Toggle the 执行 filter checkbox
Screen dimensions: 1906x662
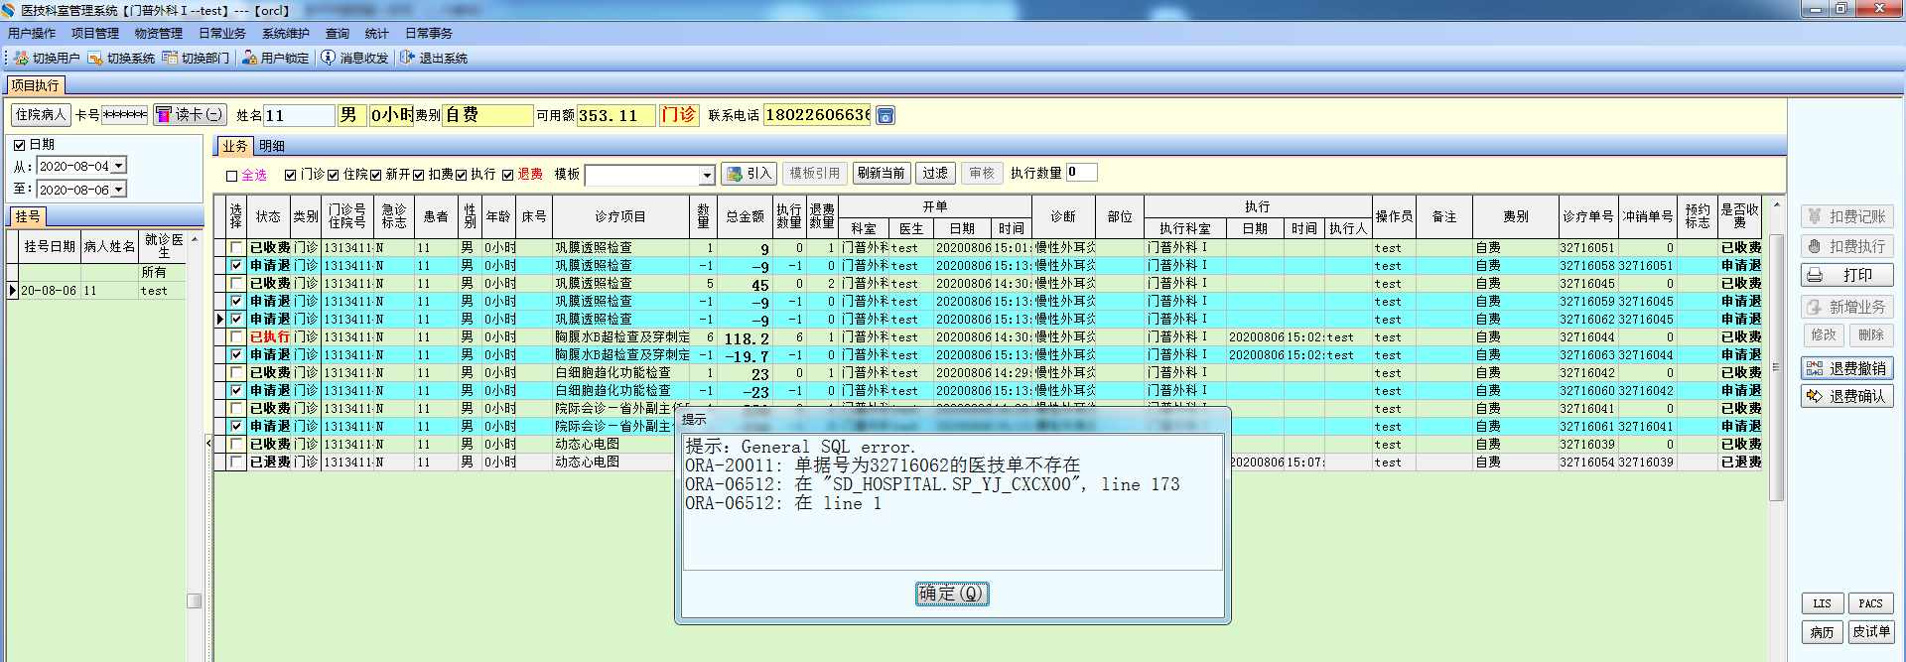coord(462,175)
